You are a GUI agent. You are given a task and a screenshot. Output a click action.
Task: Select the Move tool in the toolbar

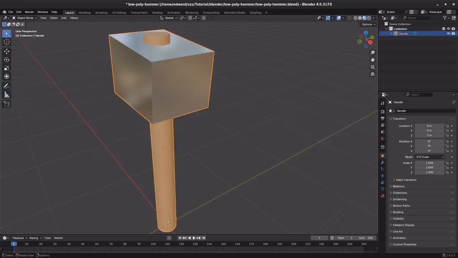[6, 51]
